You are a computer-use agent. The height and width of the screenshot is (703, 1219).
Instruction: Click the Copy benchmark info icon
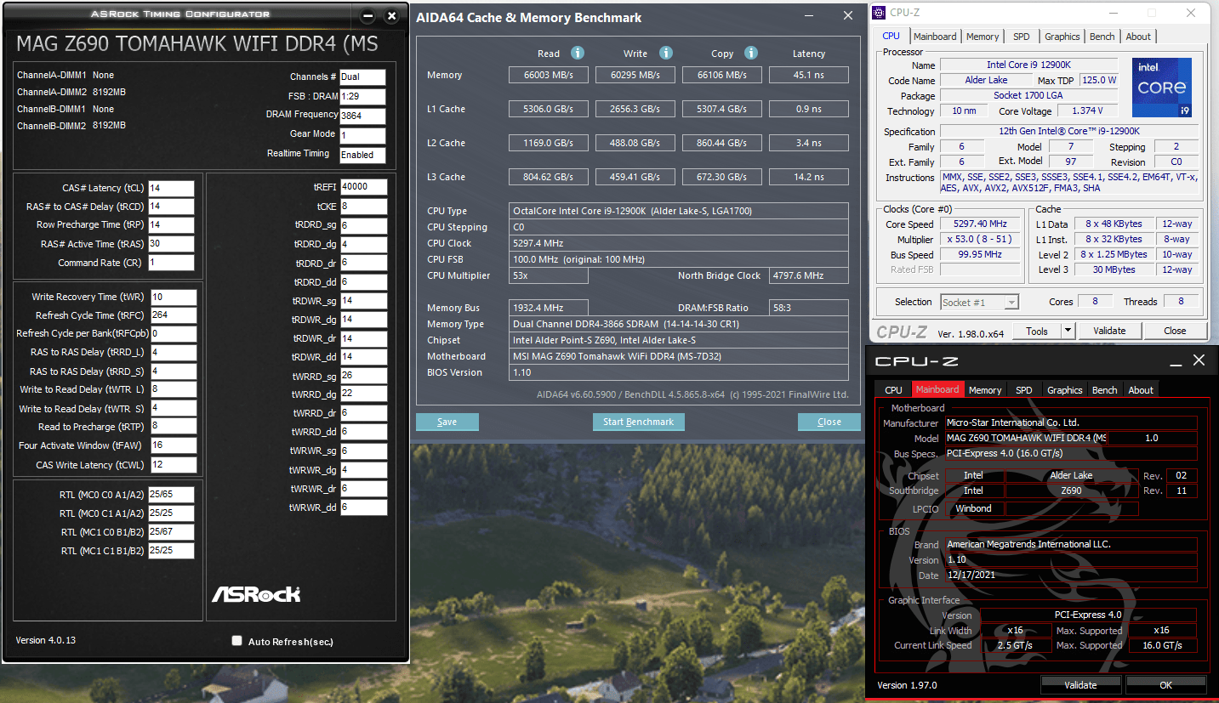click(751, 53)
